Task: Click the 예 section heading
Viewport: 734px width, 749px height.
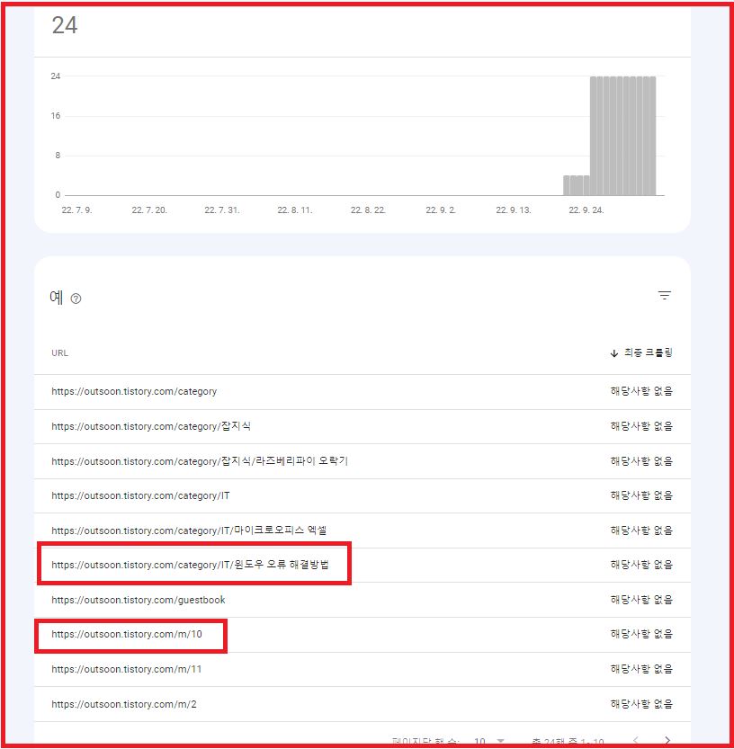Action: pos(57,298)
